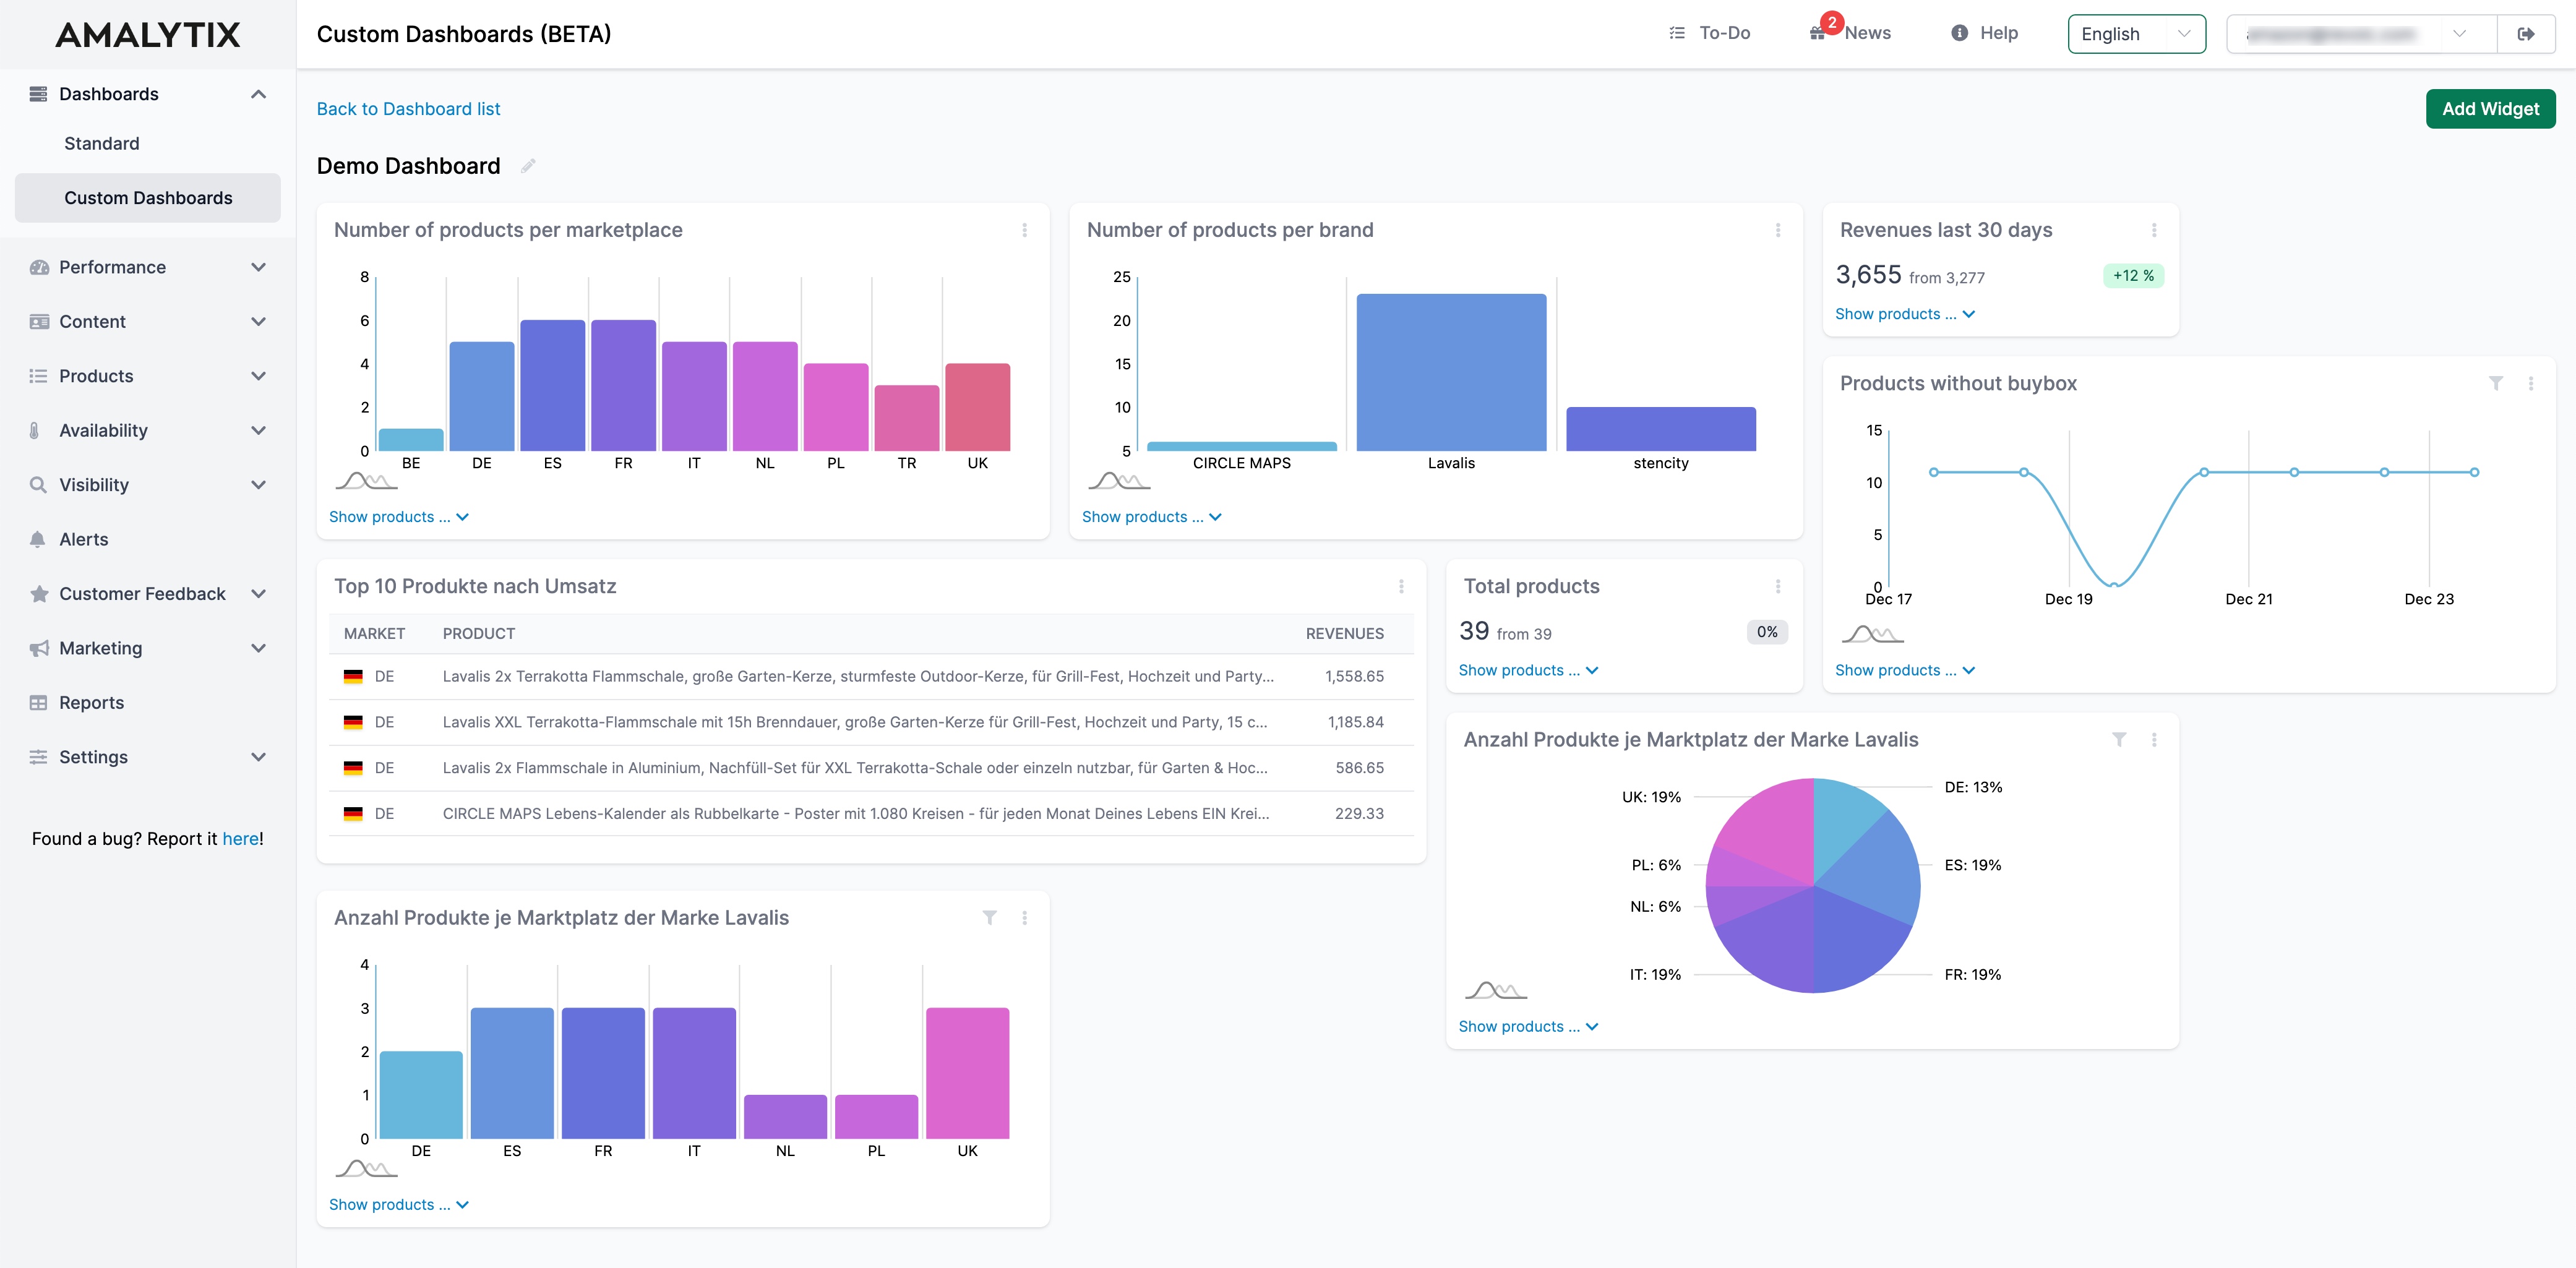
Task: Click the AMALYTIX logo
Action: [148, 35]
